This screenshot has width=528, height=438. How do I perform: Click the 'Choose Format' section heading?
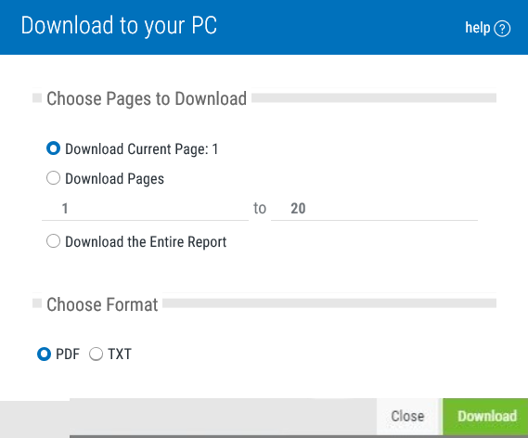coord(102,304)
